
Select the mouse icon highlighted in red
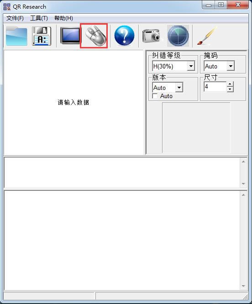click(x=94, y=36)
